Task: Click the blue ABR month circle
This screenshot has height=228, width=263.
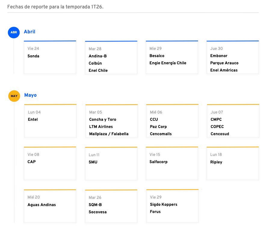Action: pyautogui.click(x=14, y=32)
